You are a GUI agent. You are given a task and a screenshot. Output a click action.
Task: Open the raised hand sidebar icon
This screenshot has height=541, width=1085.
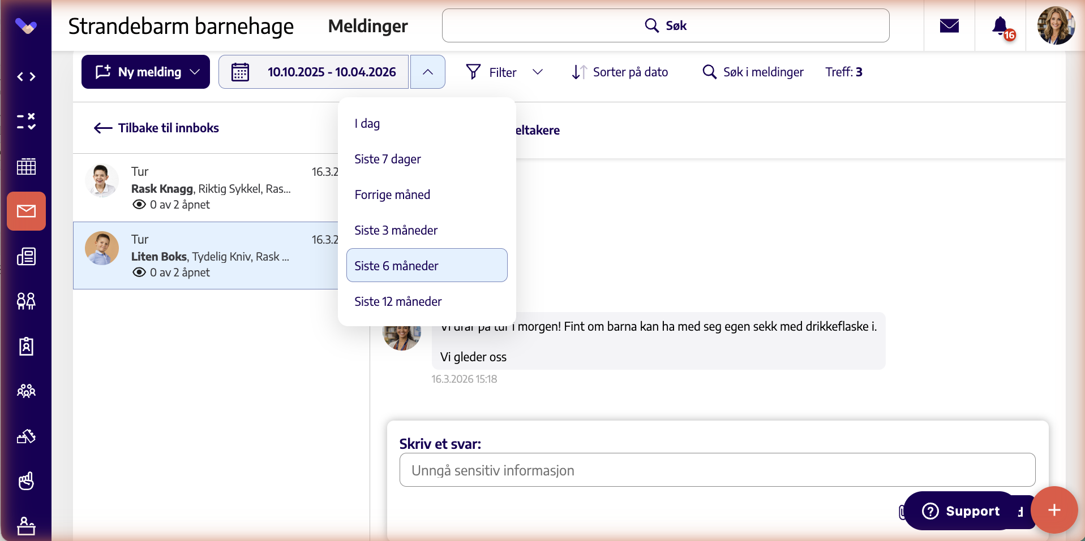click(26, 481)
